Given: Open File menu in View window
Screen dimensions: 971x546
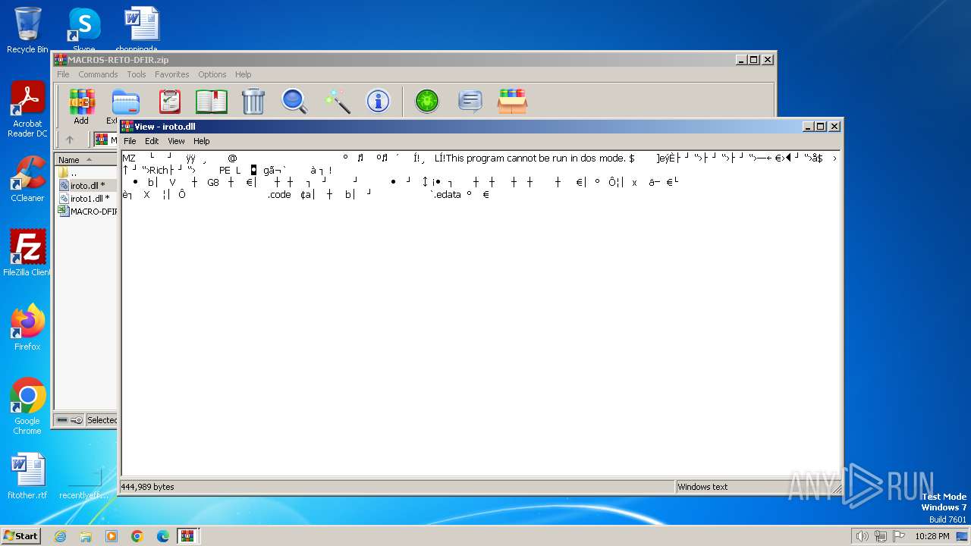Looking at the screenshot, I should click(130, 141).
